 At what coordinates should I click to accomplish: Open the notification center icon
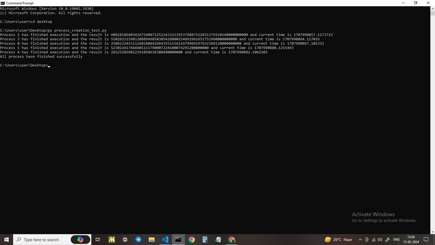coord(426,240)
